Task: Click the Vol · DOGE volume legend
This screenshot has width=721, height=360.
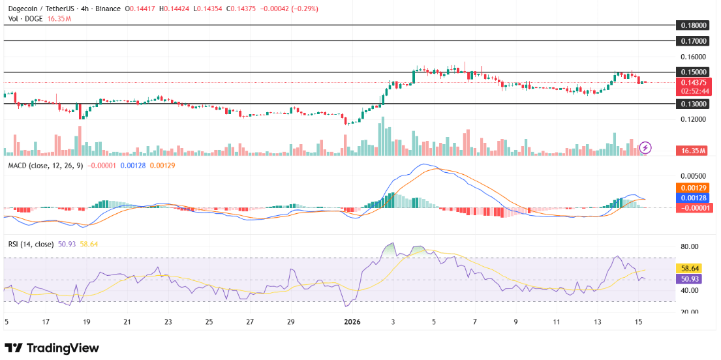Action: pyautogui.click(x=27, y=19)
